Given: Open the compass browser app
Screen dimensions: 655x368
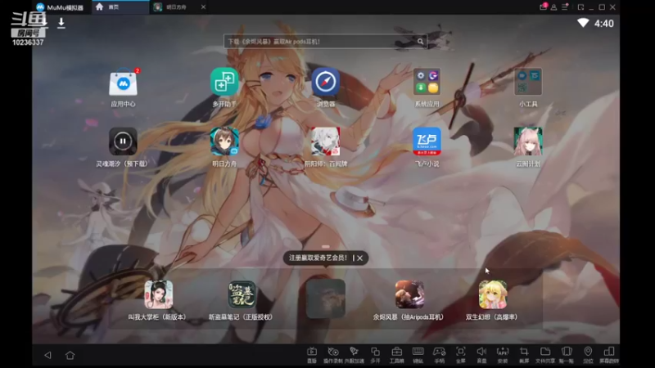Looking at the screenshot, I should tap(325, 82).
